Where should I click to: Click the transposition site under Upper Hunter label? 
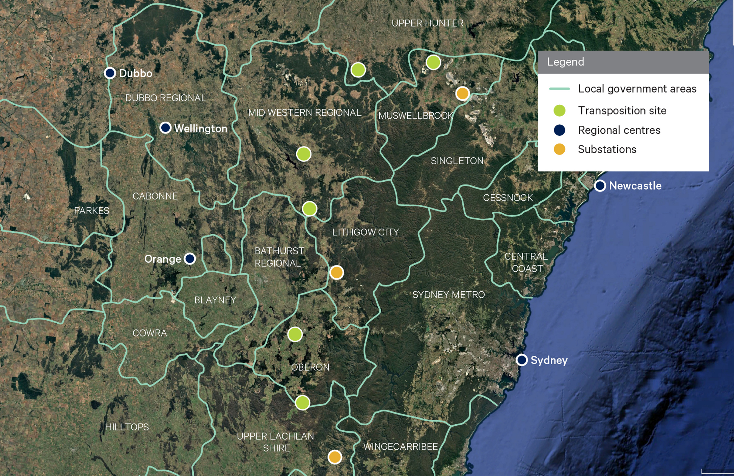[x=433, y=62]
